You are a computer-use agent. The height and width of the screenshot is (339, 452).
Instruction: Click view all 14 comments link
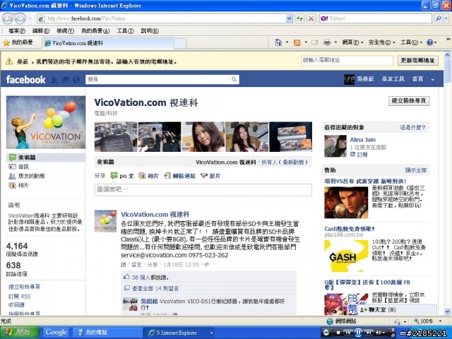(x=155, y=288)
